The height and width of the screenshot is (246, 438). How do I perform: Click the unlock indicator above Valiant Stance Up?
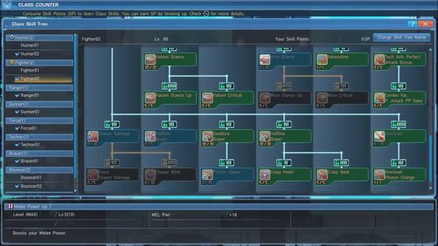click(x=169, y=86)
